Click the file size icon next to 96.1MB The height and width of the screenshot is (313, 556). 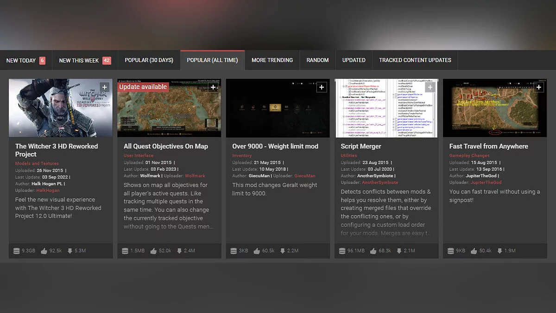(342, 251)
